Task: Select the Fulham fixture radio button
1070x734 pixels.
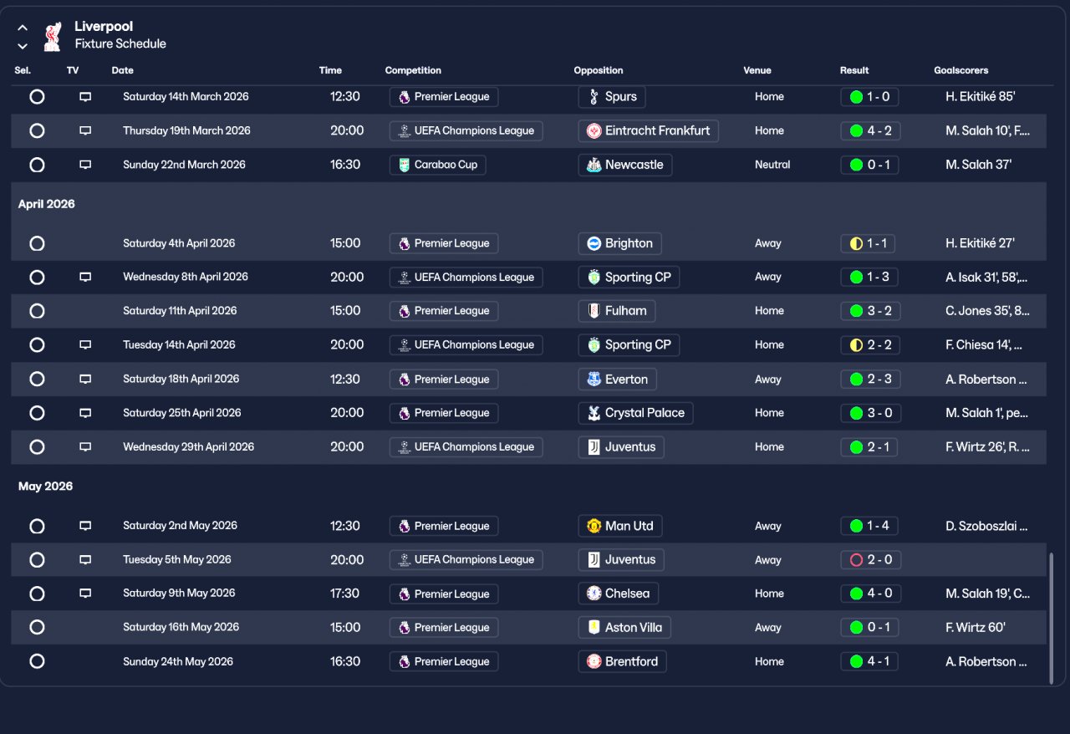Action: coord(37,311)
